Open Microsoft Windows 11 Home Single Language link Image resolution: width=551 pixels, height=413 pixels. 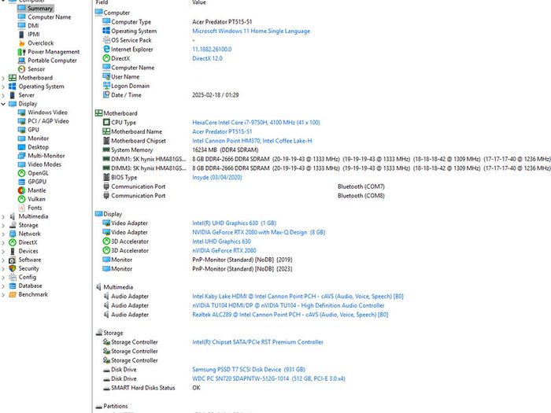(251, 31)
